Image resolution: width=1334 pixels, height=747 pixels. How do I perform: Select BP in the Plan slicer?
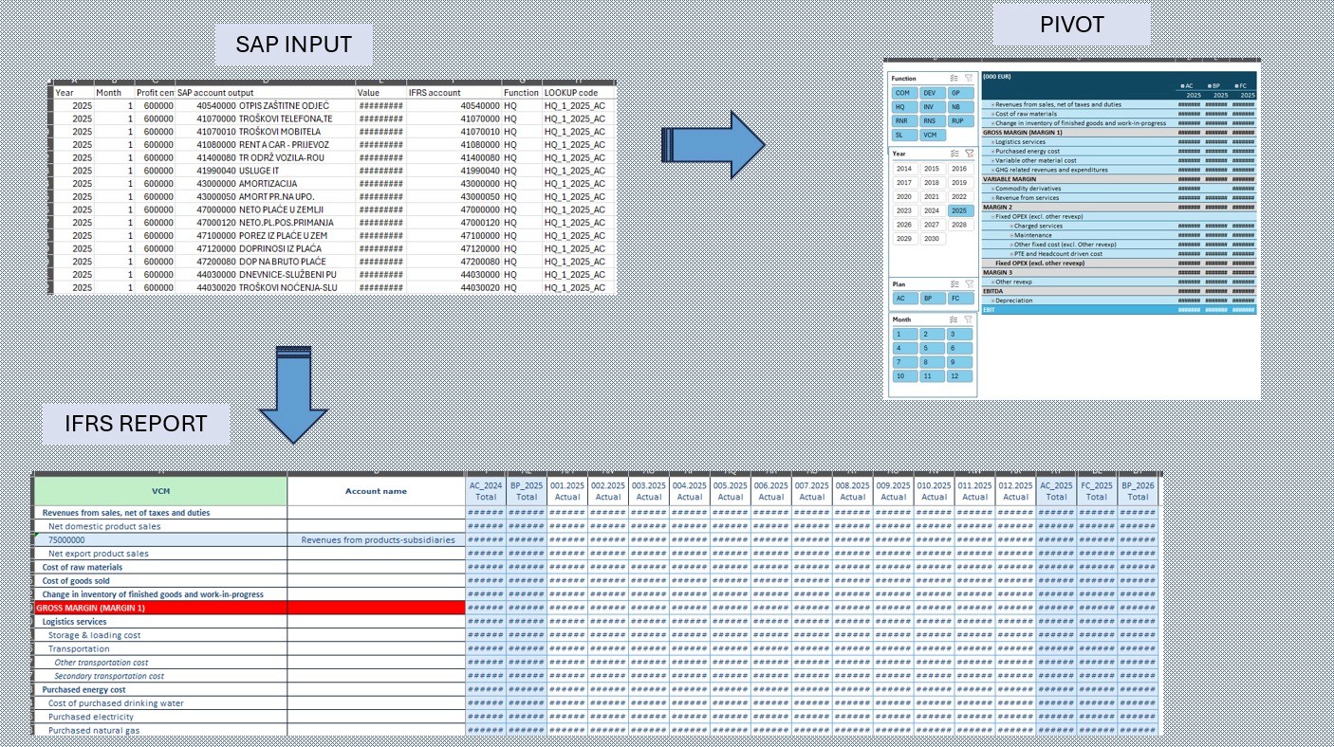(x=932, y=298)
